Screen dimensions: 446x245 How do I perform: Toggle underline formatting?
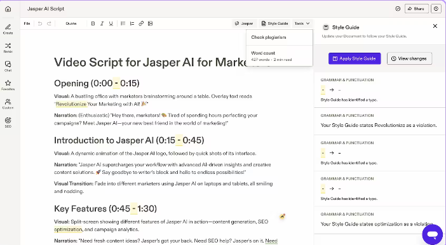coord(111,23)
